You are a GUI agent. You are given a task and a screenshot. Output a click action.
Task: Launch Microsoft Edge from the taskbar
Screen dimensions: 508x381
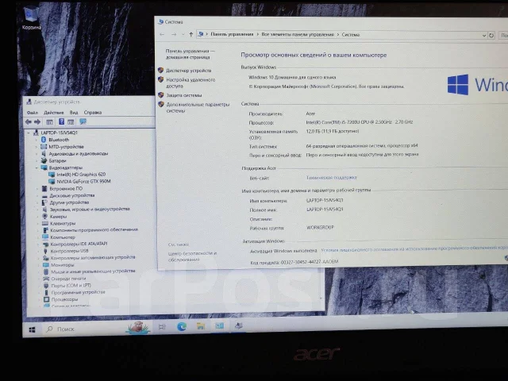tap(182, 326)
